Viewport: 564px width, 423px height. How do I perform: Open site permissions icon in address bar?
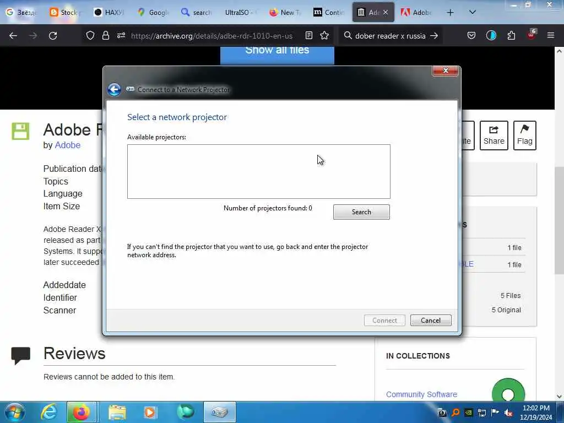click(121, 36)
